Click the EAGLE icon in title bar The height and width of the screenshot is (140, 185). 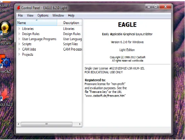pos(18,8)
